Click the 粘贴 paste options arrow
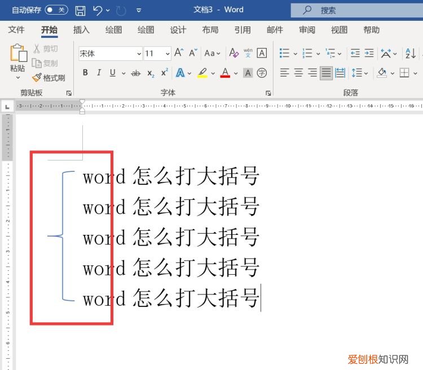The width and height of the screenshot is (423, 370). coord(18,78)
